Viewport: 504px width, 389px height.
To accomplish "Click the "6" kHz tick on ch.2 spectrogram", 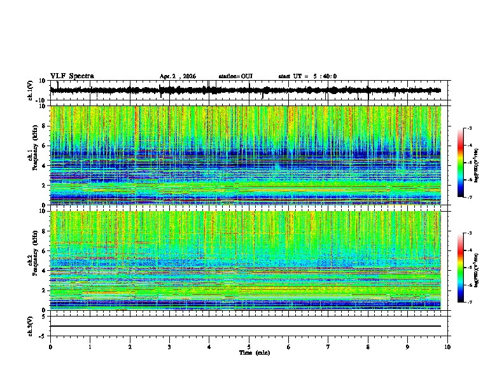I will coord(45,251).
